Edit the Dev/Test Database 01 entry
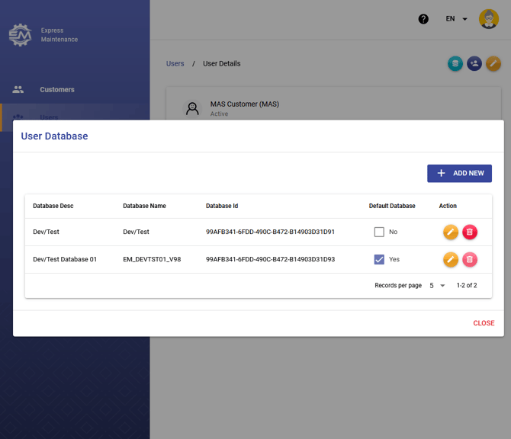511x439 pixels. click(x=451, y=260)
